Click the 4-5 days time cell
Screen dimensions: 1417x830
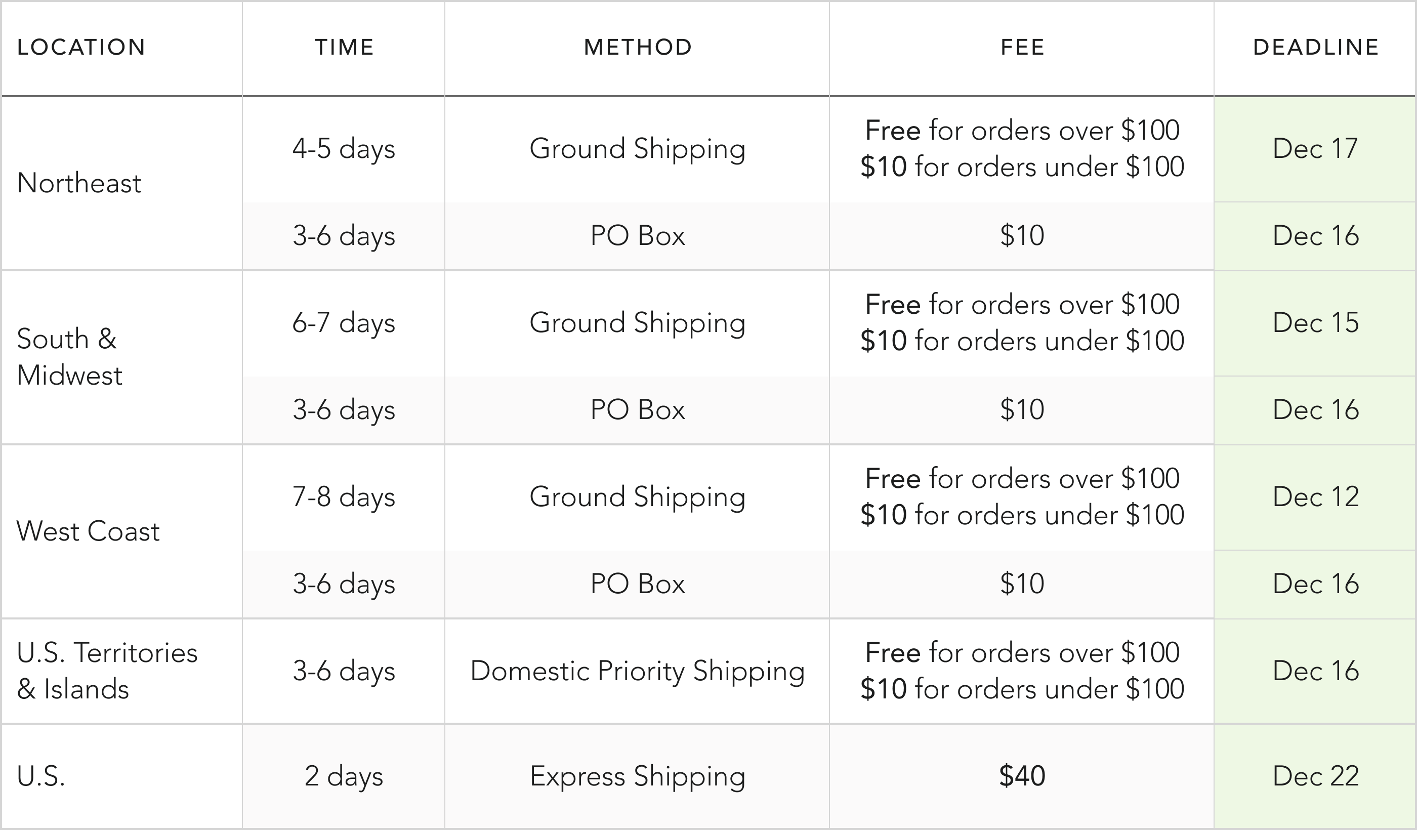(x=344, y=149)
